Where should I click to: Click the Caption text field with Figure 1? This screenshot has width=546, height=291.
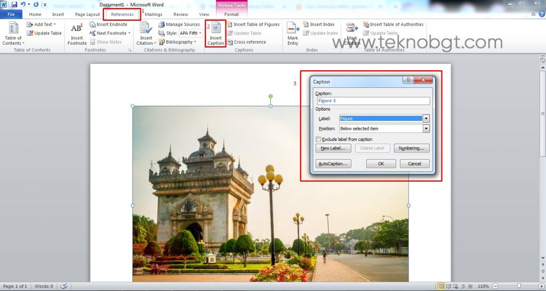(373, 101)
